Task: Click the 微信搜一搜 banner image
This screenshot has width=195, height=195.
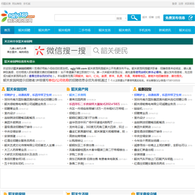Action: click(x=62, y=50)
